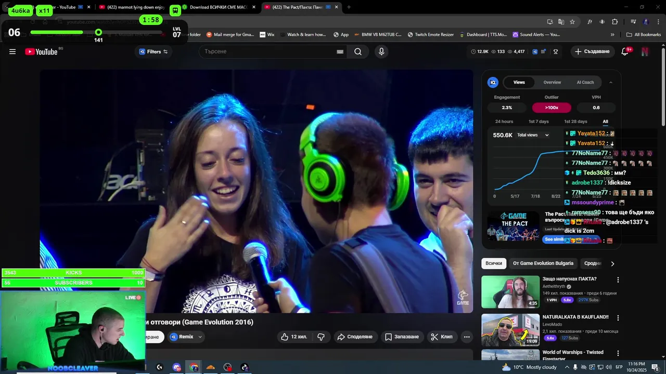Switch to the AI Coach tab
The image size is (666, 374).
coord(585,82)
